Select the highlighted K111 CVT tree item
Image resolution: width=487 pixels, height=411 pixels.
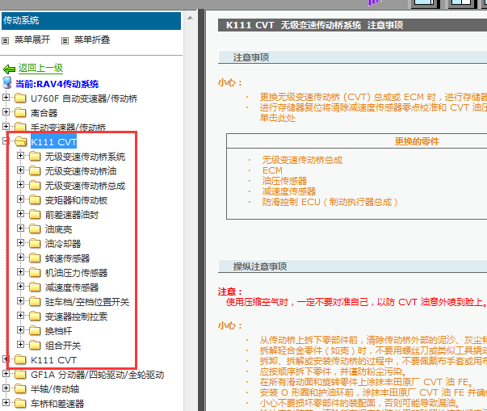tap(53, 142)
